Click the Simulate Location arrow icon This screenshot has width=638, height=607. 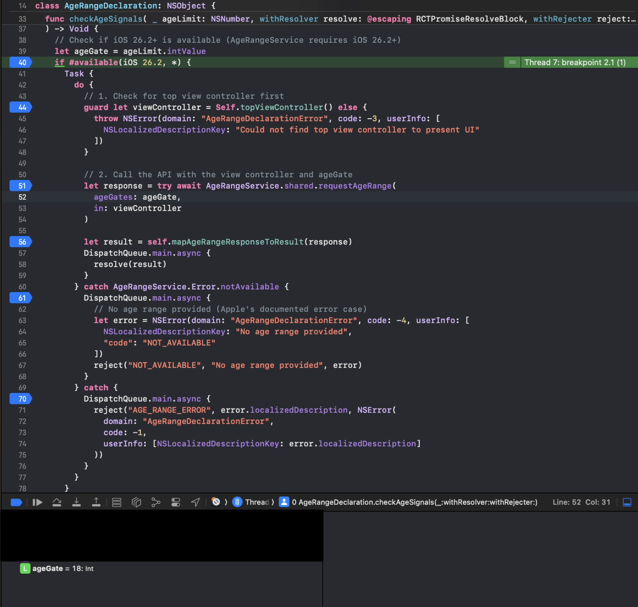(195, 502)
